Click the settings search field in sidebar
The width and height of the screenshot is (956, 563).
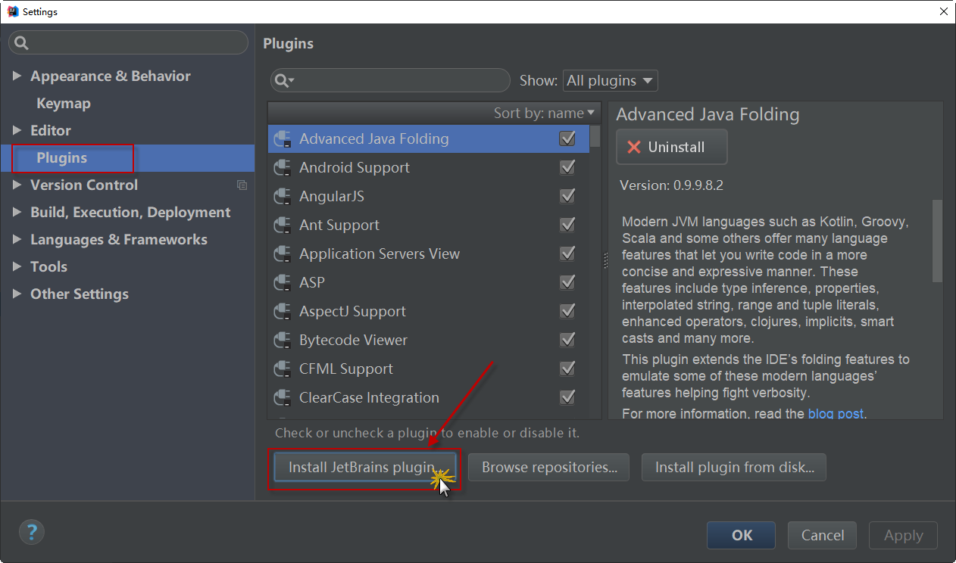pos(129,42)
